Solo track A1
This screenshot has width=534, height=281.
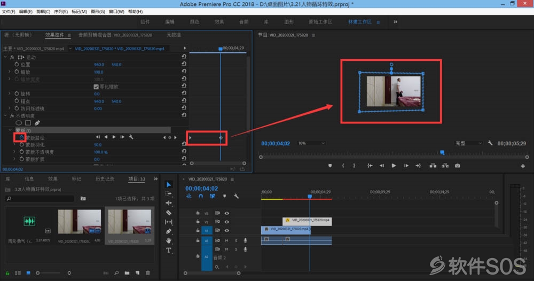pyautogui.click(x=236, y=240)
